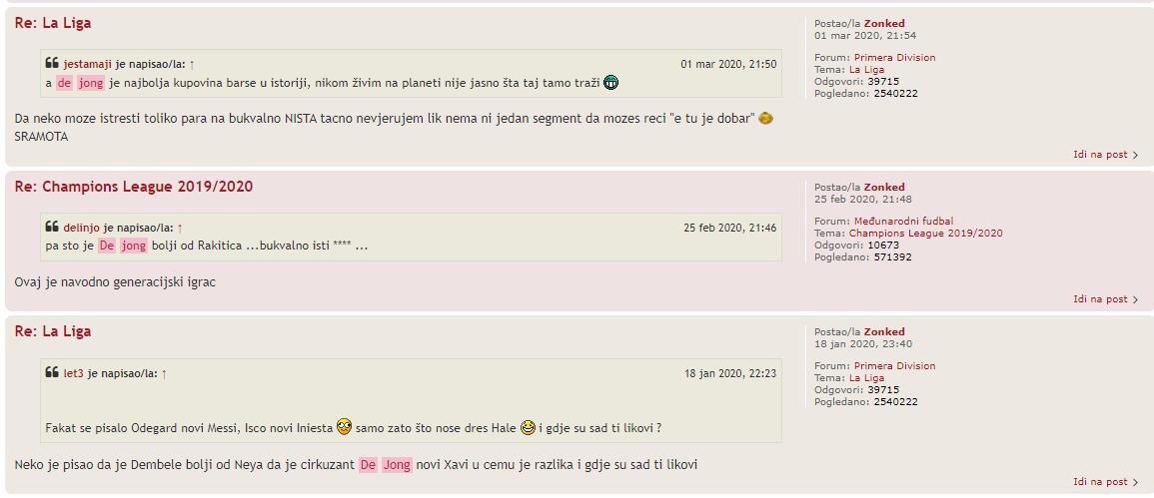Follow 'Idi na post' on Champions League result
Screen dimensions: 1154x498
tap(1106, 299)
